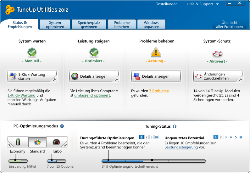250x173 pixels.
Task: Open the 7 Probleme link
Action: tap(159, 91)
